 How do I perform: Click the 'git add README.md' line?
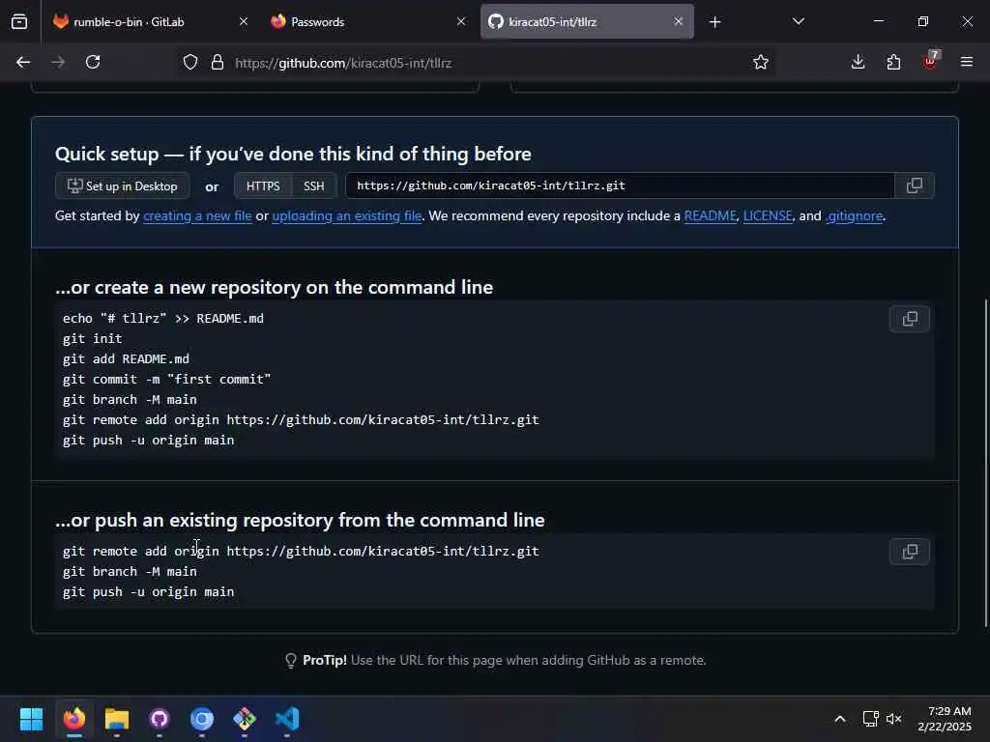[x=127, y=359]
